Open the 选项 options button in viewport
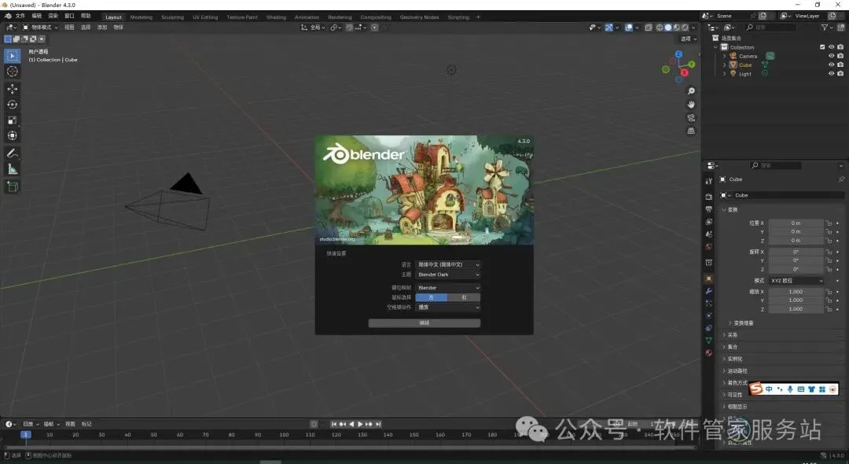 click(688, 39)
